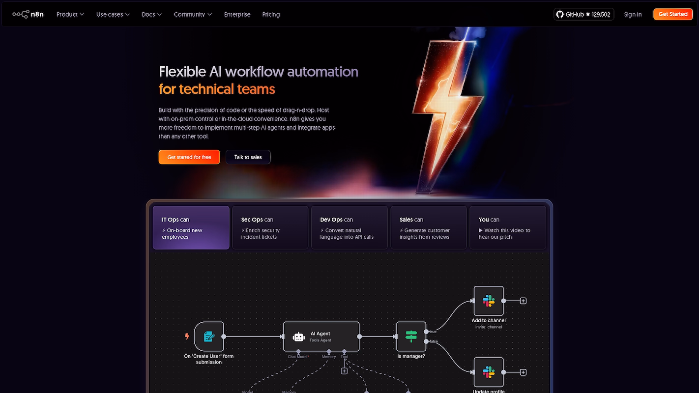Click the Chat Model connector label
Screen dimensions: 699x393
tap(298, 357)
